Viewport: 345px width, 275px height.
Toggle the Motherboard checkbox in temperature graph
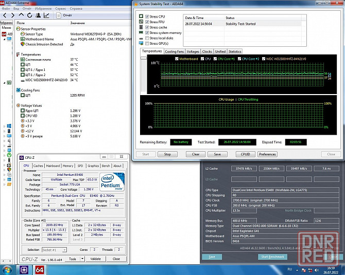pyautogui.click(x=176, y=59)
